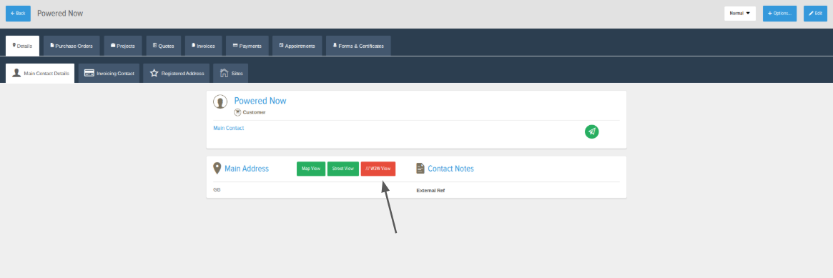833x278 pixels.
Task: Open the Street View button
Action: (x=343, y=169)
